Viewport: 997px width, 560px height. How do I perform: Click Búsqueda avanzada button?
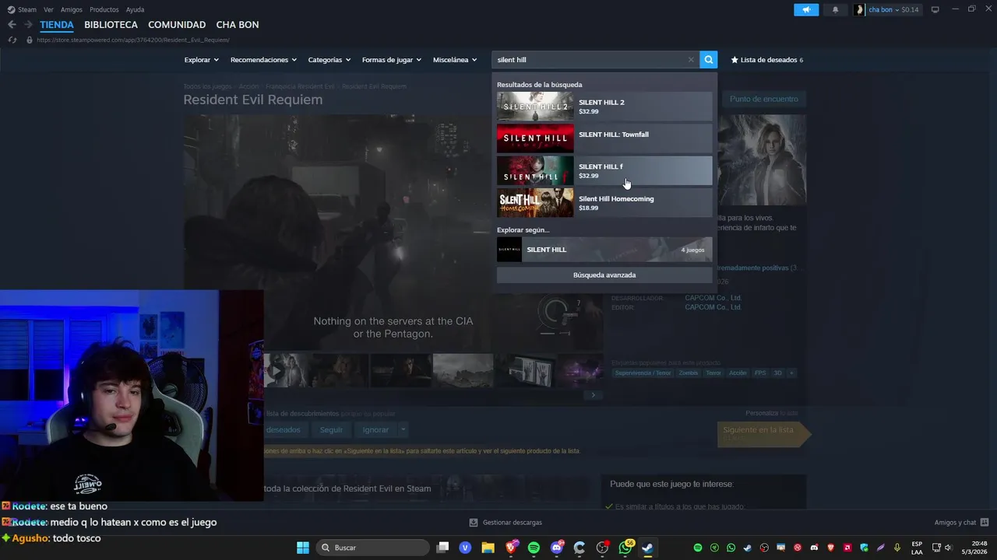[x=604, y=275]
